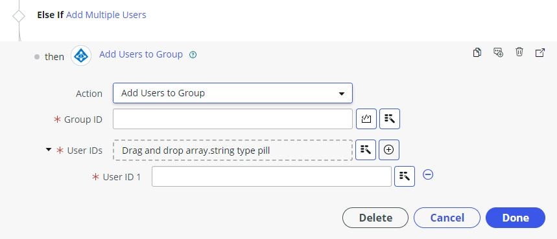The height and width of the screenshot is (239, 557).
Task: Click the help icon beside Add Users to Group
Action: (x=193, y=55)
